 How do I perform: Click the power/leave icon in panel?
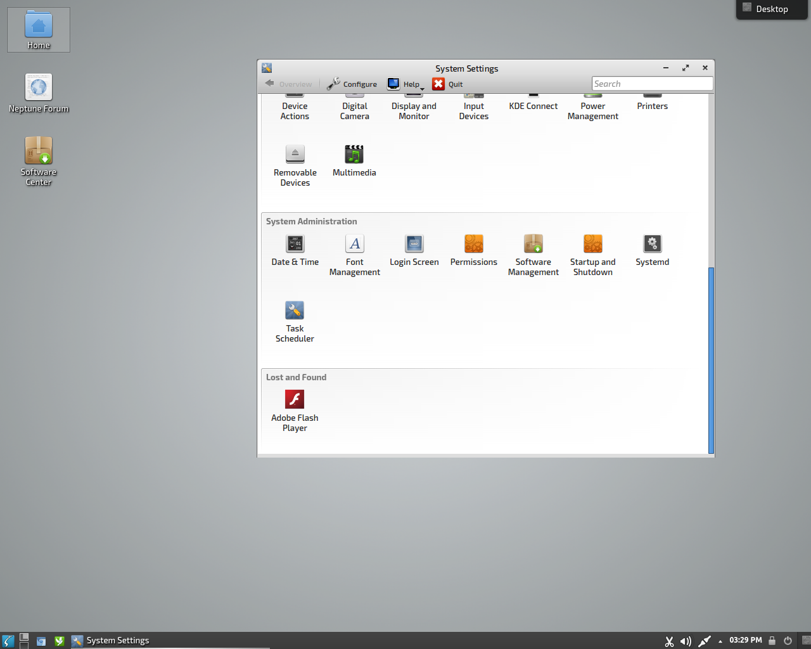click(x=788, y=641)
